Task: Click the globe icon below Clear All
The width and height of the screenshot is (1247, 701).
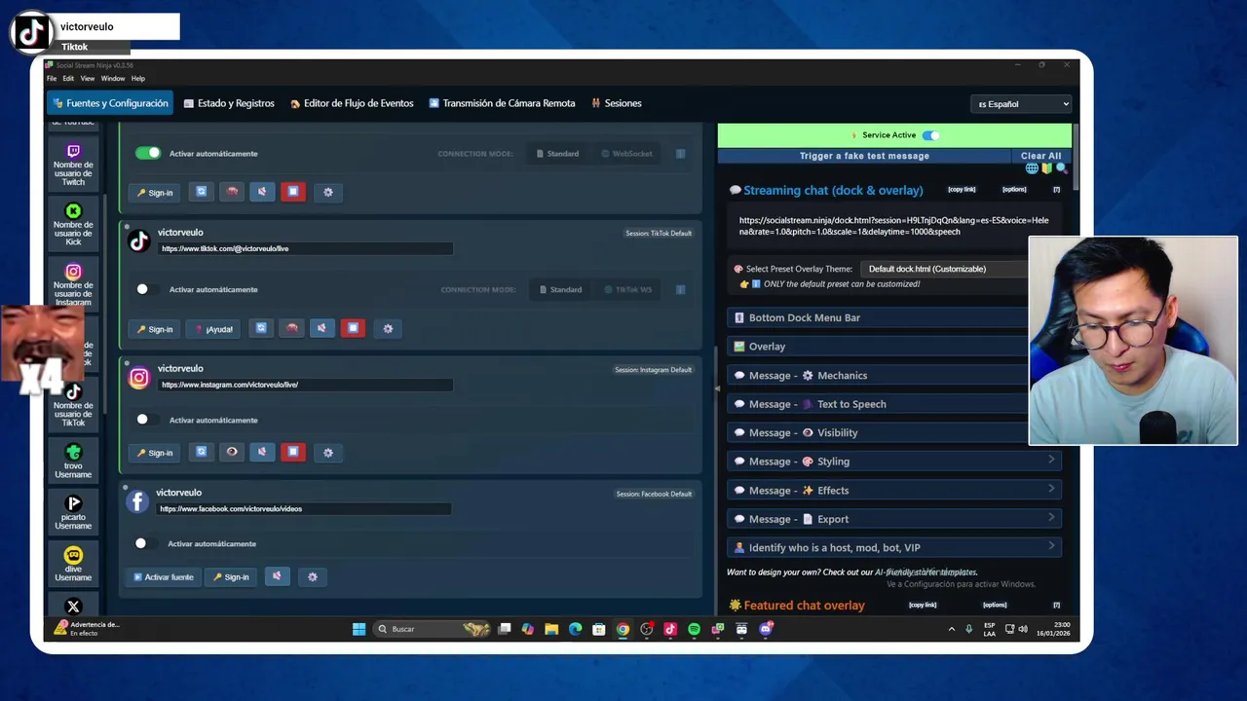Action: point(1032,168)
